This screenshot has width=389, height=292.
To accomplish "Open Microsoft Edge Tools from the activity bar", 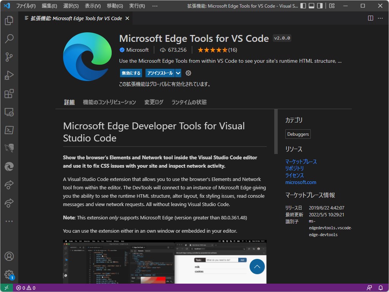I will coord(8,167).
